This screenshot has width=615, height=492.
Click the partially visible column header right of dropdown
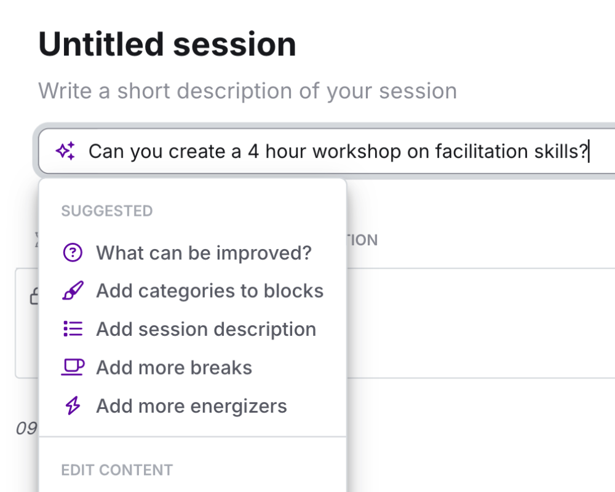click(x=363, y=240)
